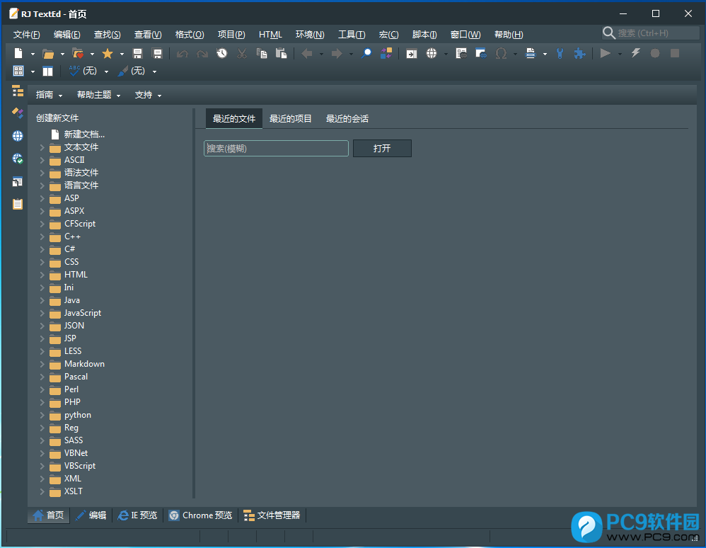
Task: Click the omega special characters icon
Action: point(501,53)
